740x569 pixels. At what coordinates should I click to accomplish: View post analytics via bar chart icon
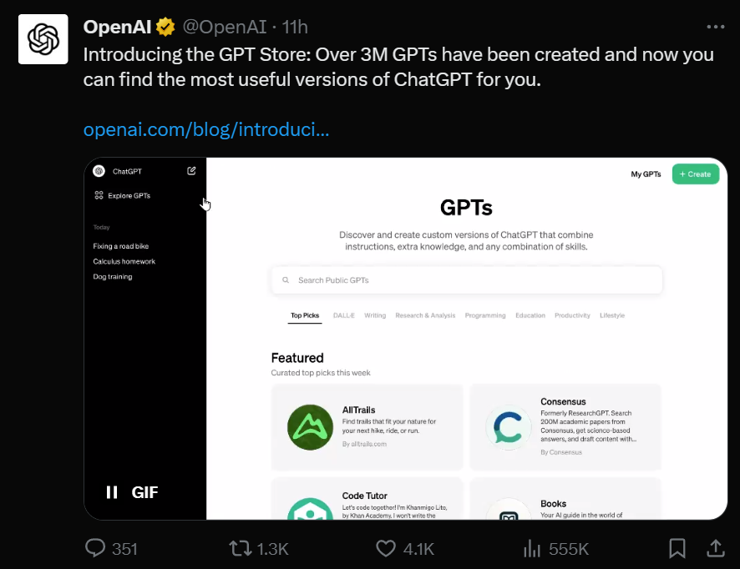[x=532, y=548]
